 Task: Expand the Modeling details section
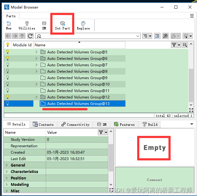click(7, 184)
